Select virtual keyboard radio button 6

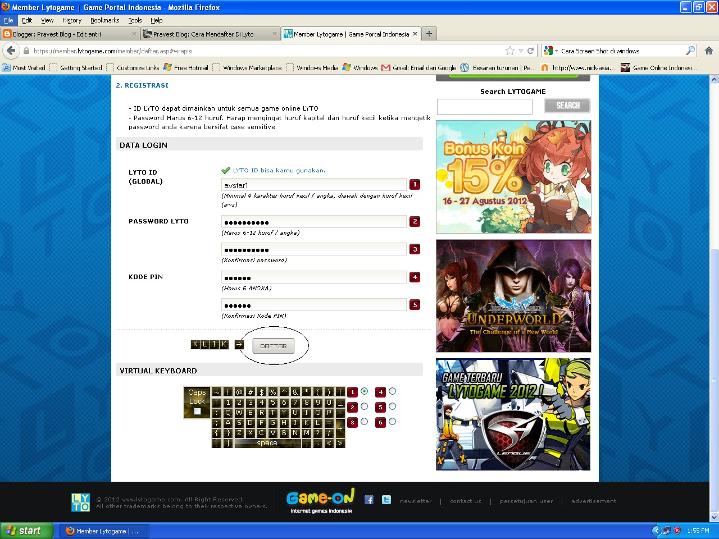point(392,421)
